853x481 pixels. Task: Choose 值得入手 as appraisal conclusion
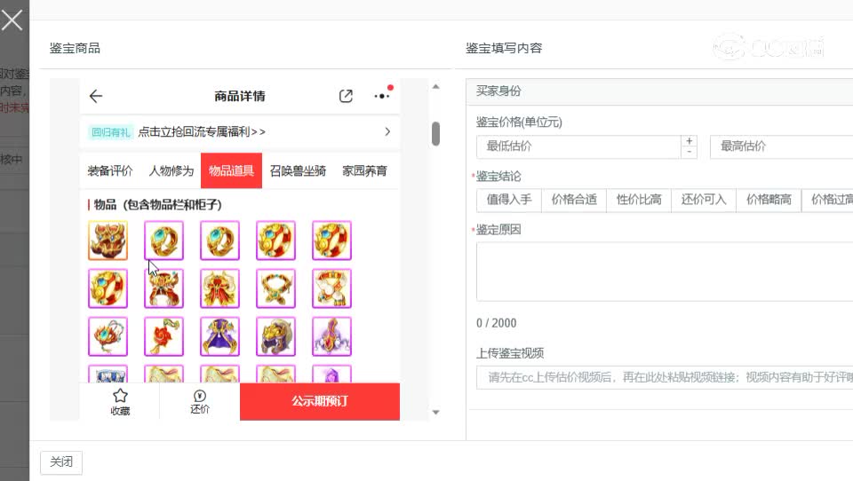click(508, 200)
